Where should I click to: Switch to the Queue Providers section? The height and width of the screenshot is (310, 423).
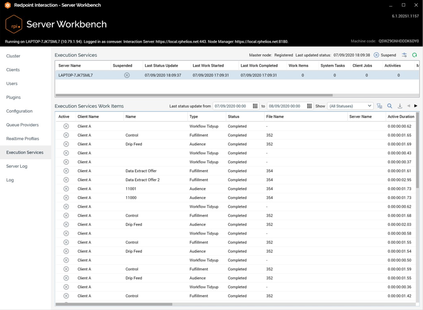pos(23,125)
